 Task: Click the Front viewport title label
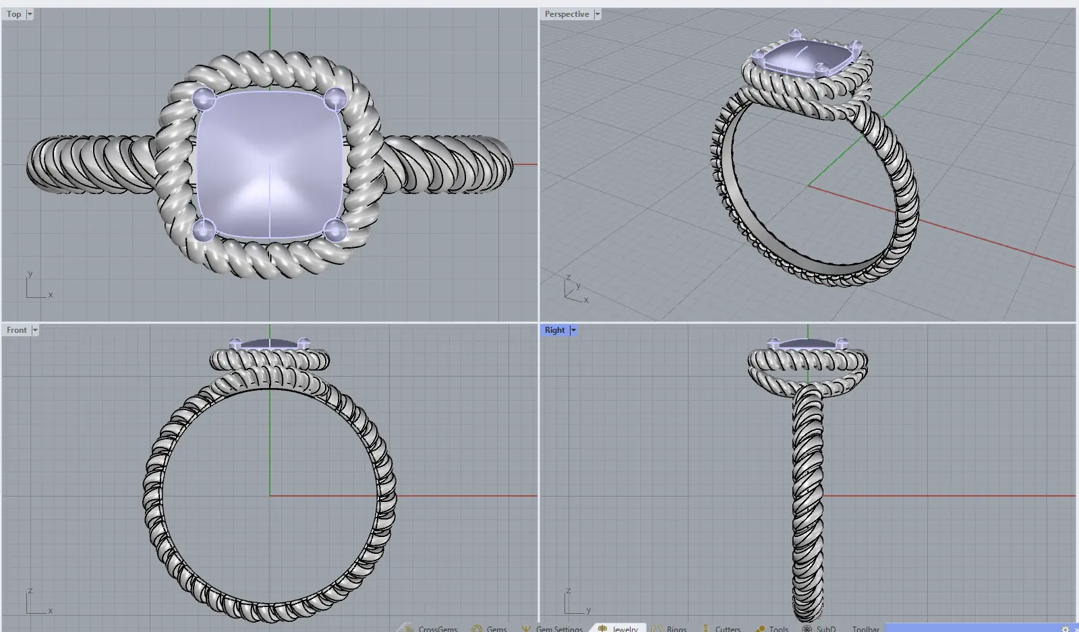pyautogui.click(x=16, y=330)
